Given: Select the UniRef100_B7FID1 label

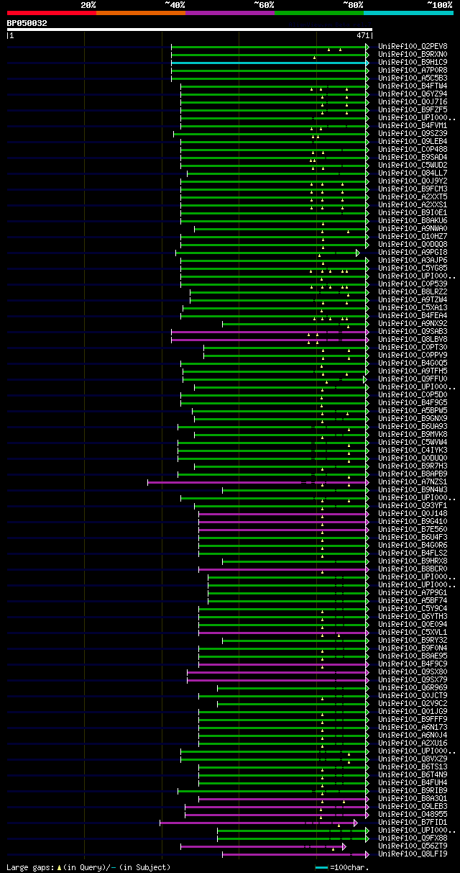Looking at the screenshot, I should [413, 823].
